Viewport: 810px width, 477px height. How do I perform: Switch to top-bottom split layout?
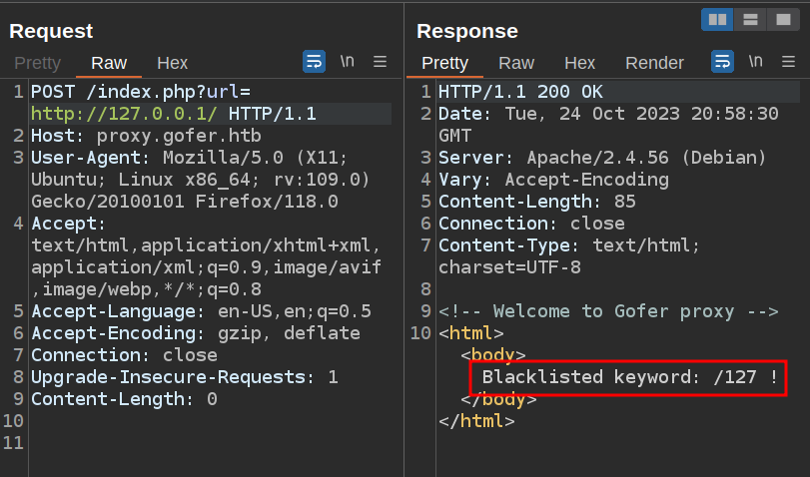tap(749, 20)
